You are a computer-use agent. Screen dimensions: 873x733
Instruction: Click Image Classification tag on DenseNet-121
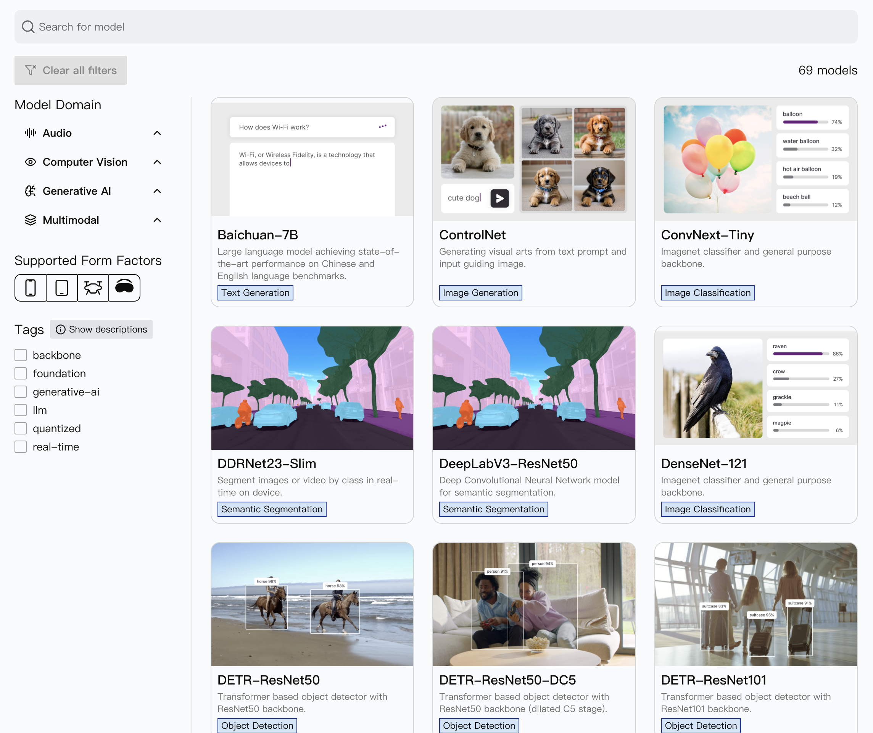707,509
